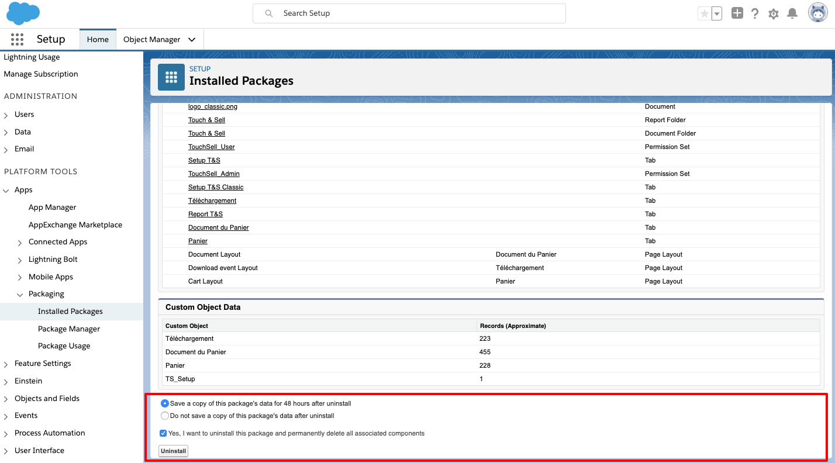This screenshot has width=835, height=463.
Task: Open the Panier tab link
Action: tap(198, 241)
